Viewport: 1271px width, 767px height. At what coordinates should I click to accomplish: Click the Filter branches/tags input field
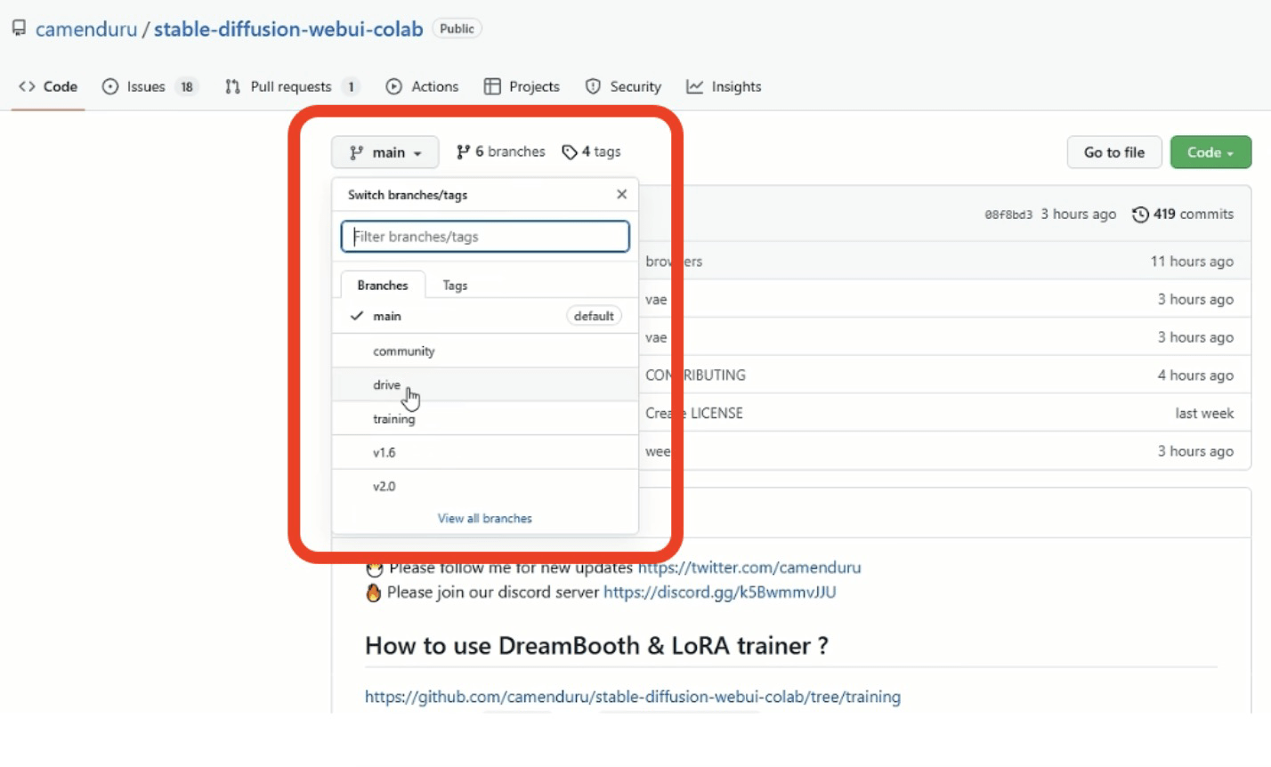point(485,237)
